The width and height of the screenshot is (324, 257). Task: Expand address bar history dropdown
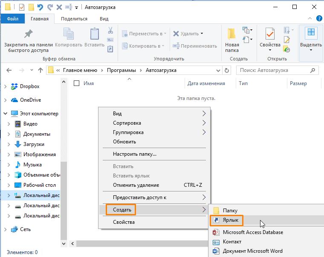(218, 71)
